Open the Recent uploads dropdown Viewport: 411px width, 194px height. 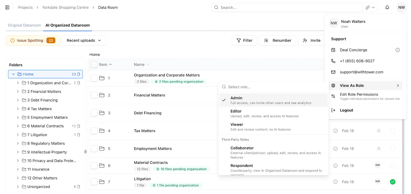click(84, 40)
